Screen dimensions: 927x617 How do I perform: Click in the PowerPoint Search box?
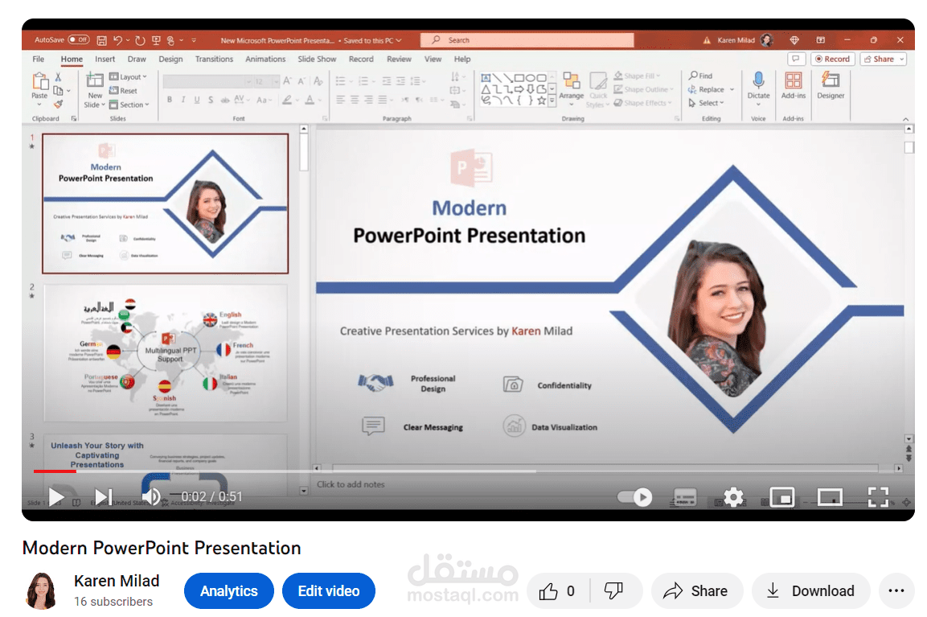tap(527, 39)
